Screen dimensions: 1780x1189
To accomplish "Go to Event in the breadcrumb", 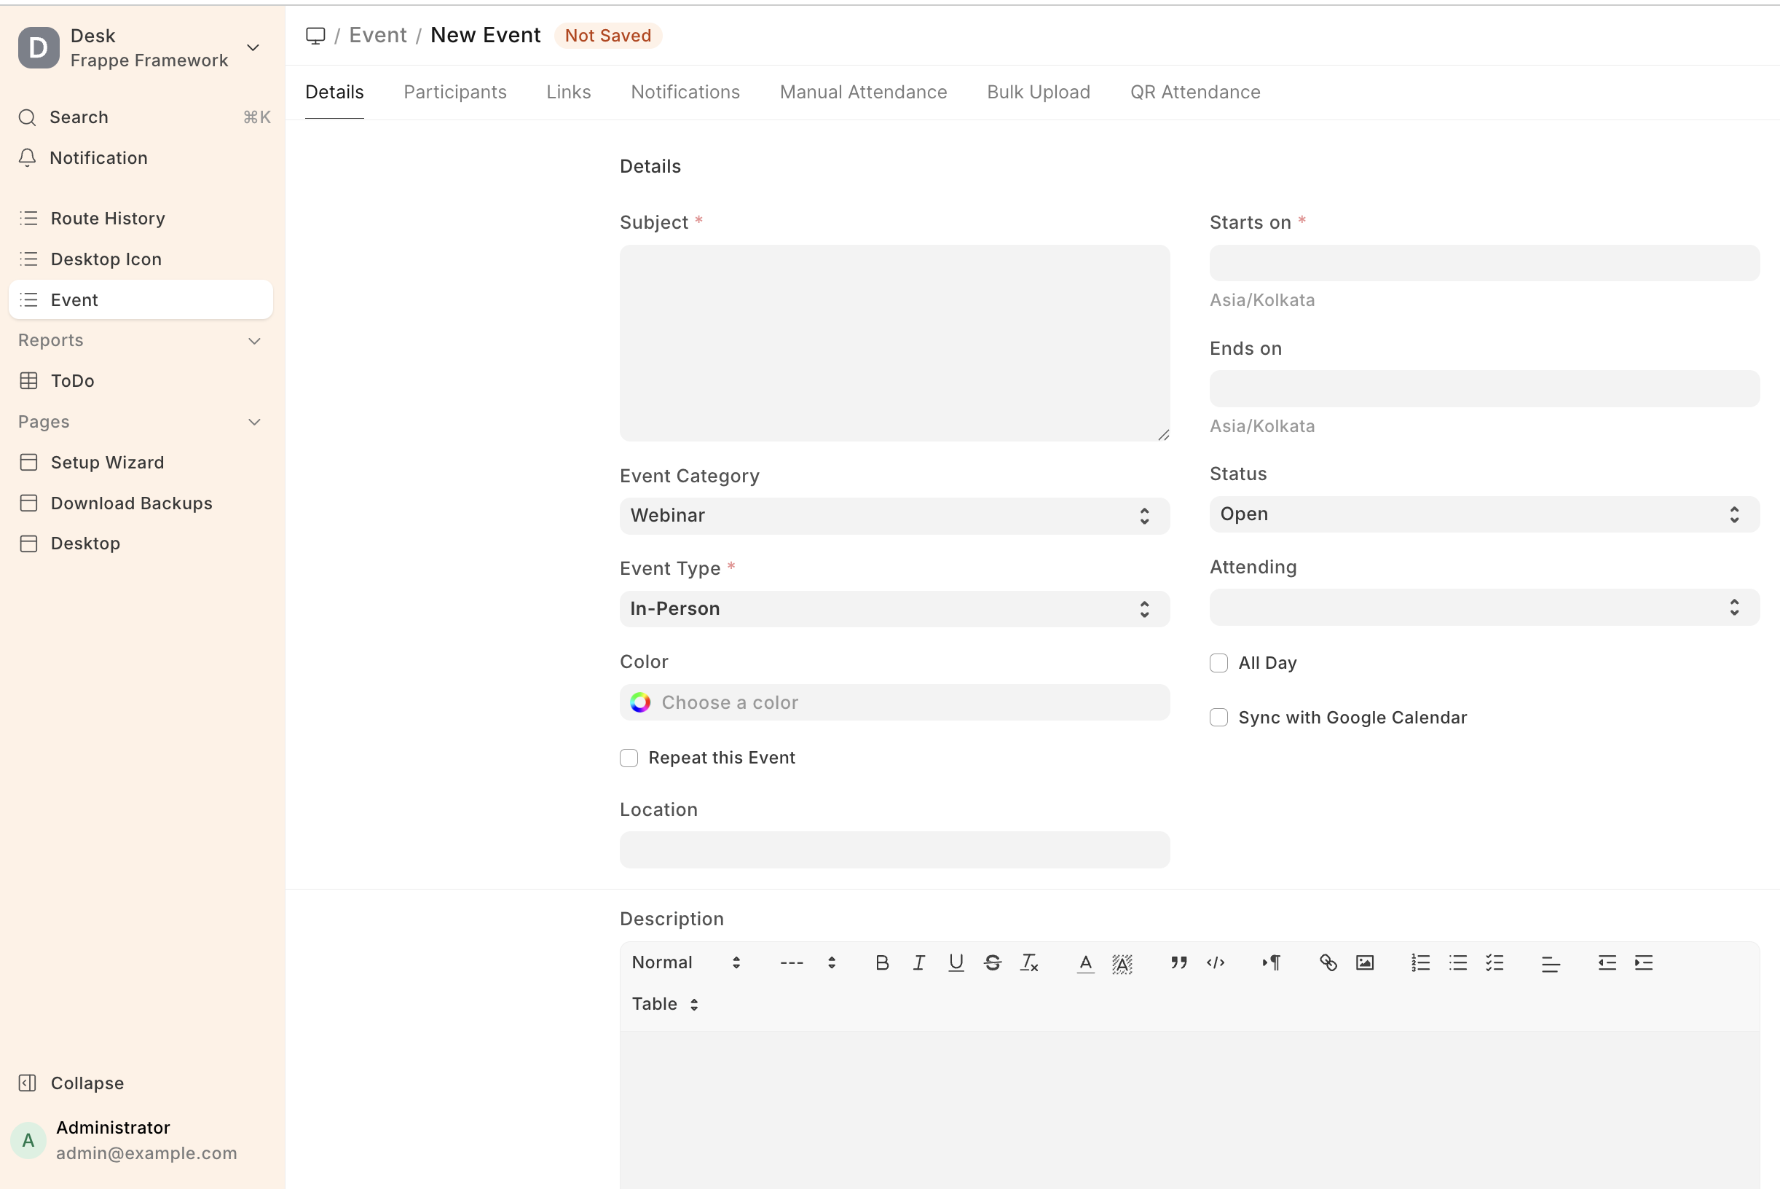I will click(377, 35).
